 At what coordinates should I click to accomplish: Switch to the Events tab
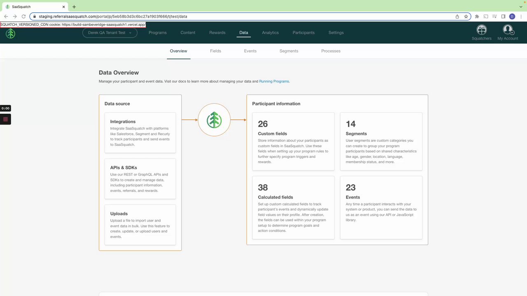pos(250,51)
